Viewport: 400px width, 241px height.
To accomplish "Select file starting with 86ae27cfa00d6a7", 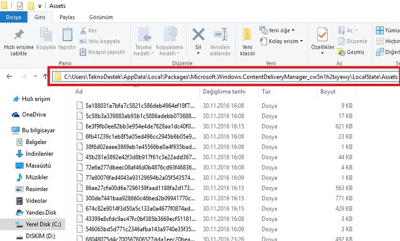I will (136, 188).
